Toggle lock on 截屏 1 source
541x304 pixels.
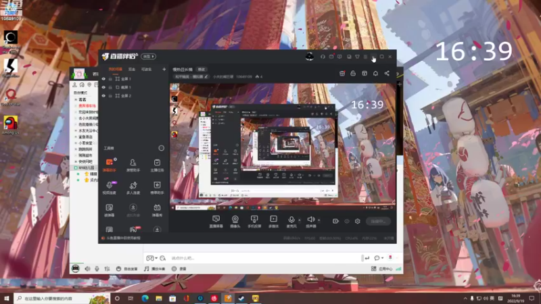[x=110, y=87]
